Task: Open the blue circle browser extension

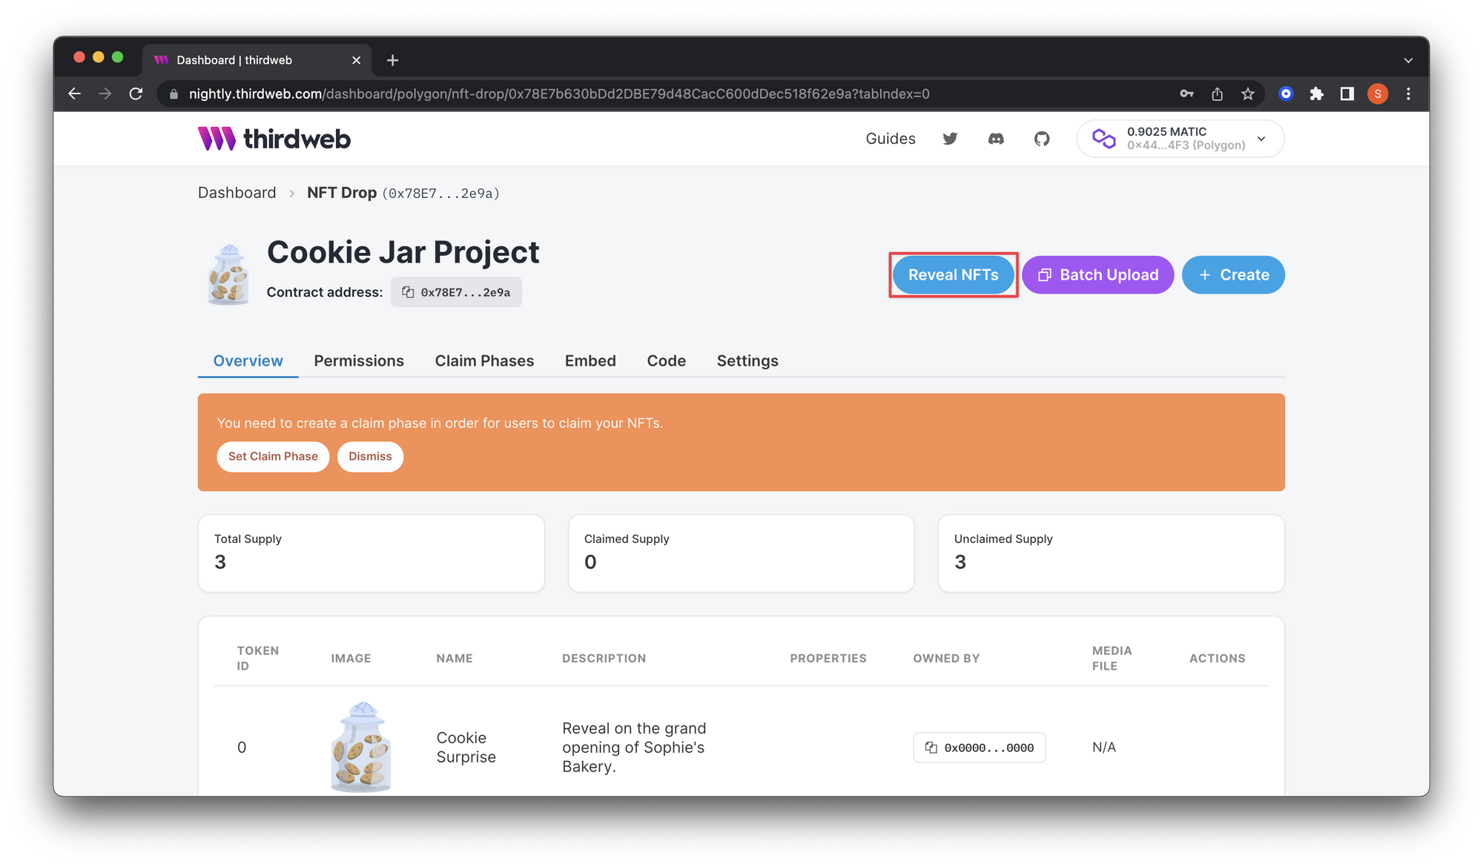Action: [x=1286, y=93]
